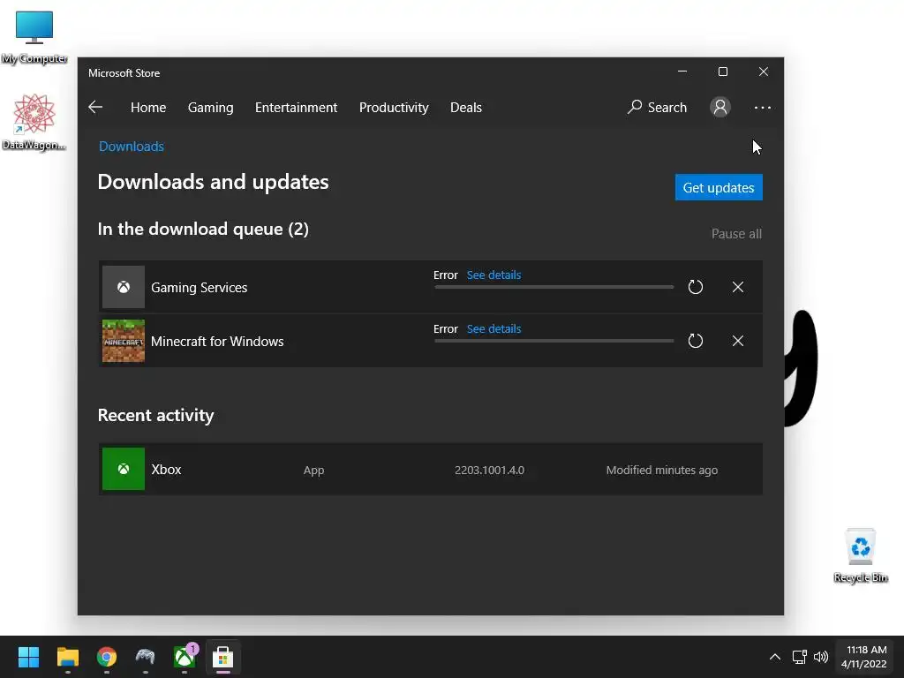
Task: Select the Minecraft for Windows entry name
Action: pos(217,342)
